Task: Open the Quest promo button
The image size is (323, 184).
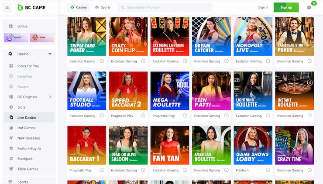Action: point(16,37)
